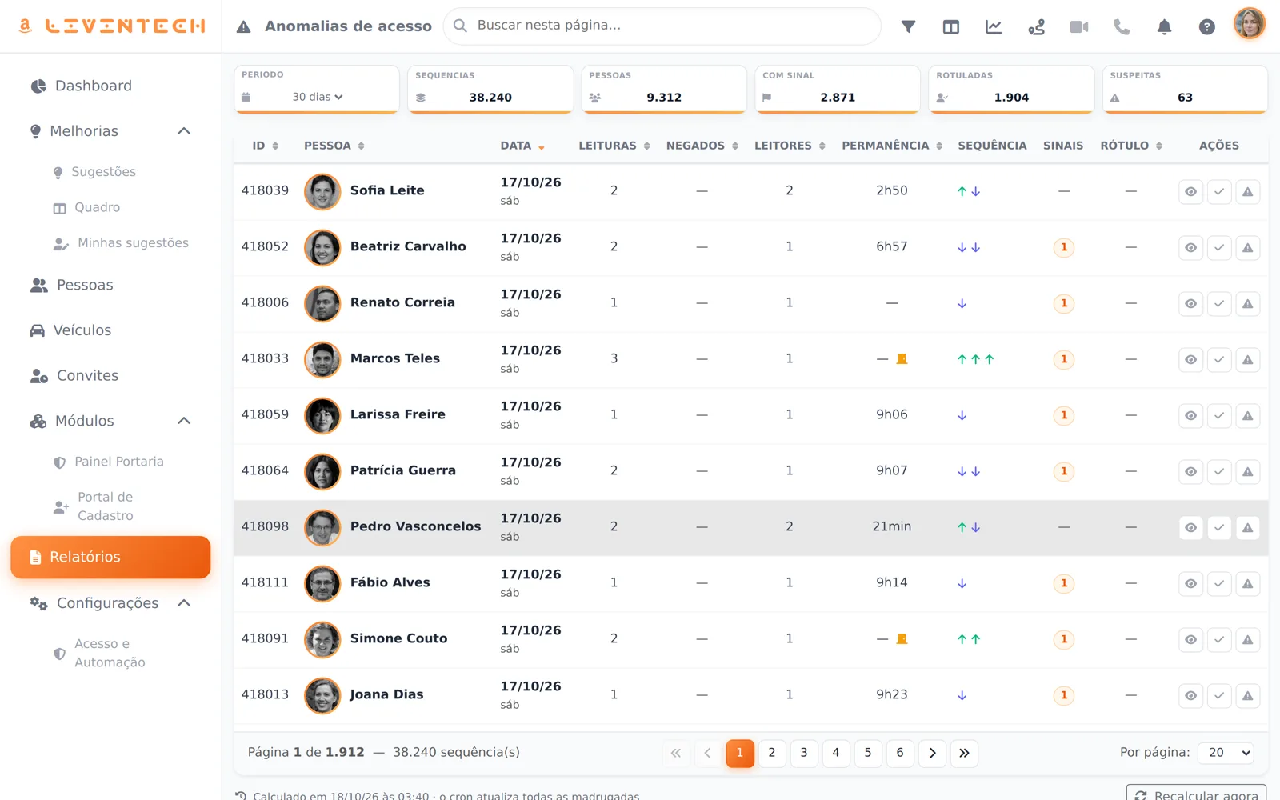The height and width of the screenshot is (800, 1280).
Task: View details for Joana Dias row
Action: 1190,695
